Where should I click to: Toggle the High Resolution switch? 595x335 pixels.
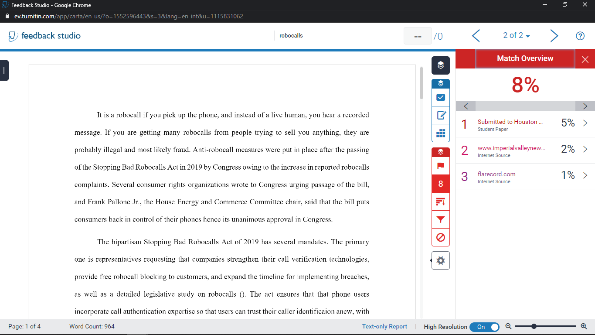click(484, 327)
